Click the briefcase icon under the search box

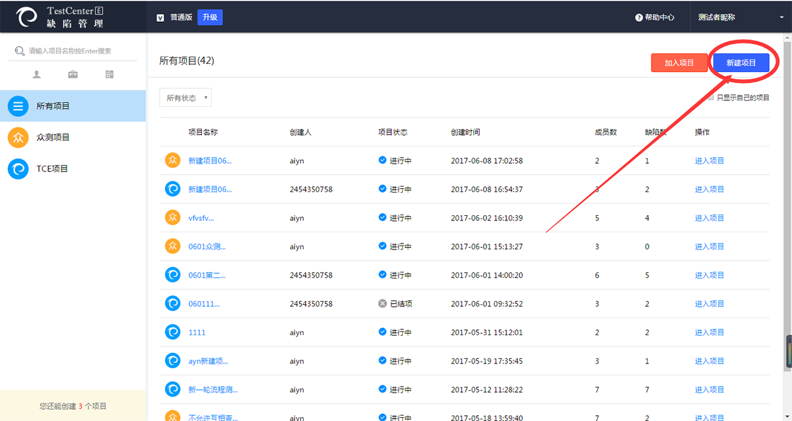coord(73,75)
